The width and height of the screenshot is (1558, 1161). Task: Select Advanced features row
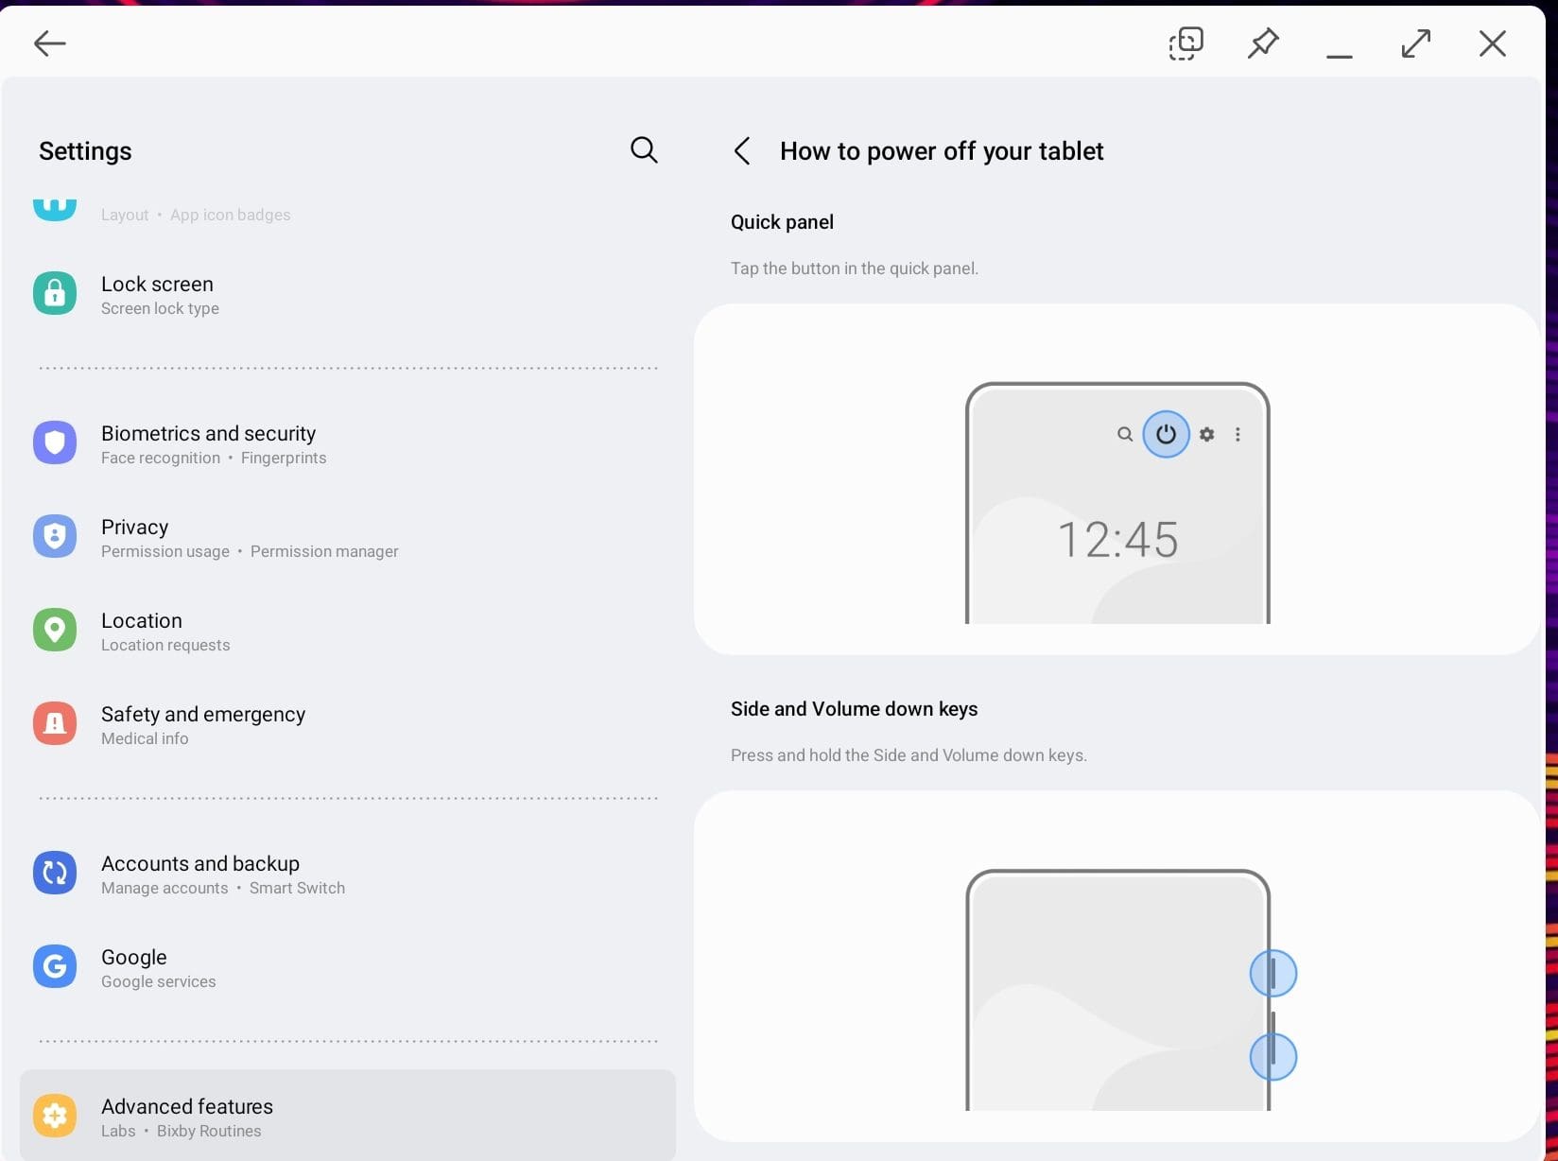pos(348,1116)
